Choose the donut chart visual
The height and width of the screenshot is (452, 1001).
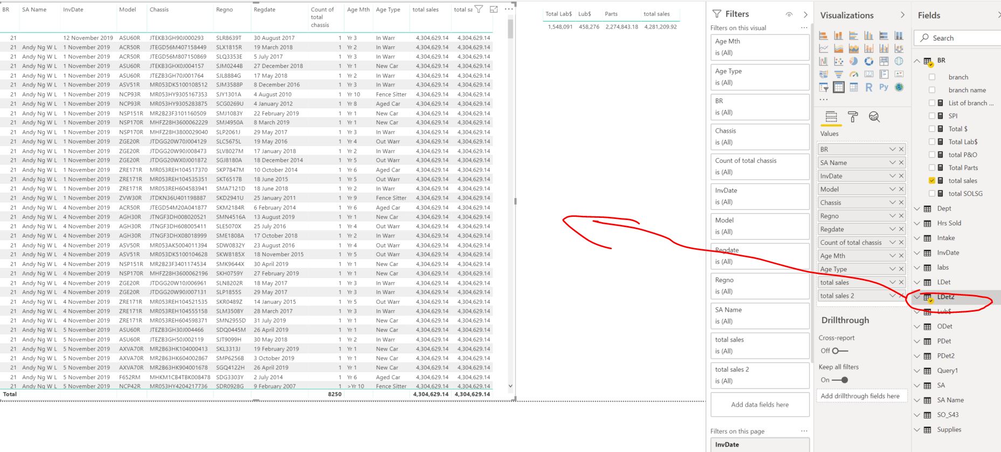click(x=868, y=61)
